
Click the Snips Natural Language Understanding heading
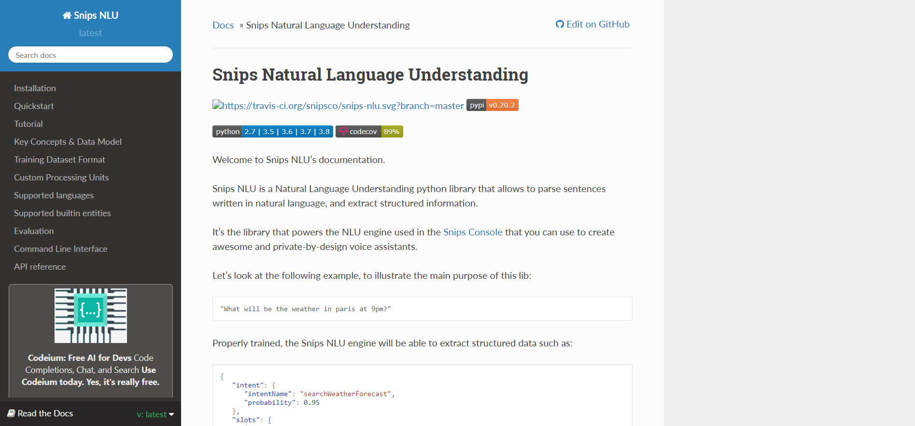[x=370, y=75]
